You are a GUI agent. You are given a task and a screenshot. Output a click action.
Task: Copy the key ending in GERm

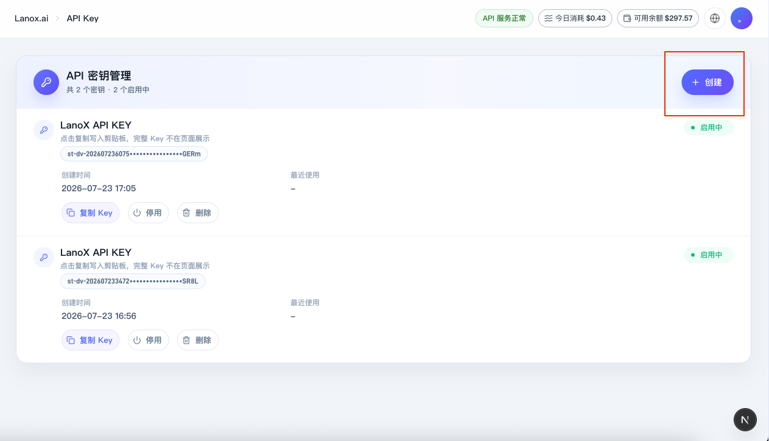(90, 213)
